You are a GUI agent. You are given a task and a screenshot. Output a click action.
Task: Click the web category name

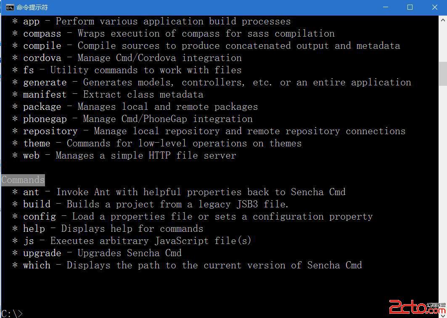click(x=31, y=156)
